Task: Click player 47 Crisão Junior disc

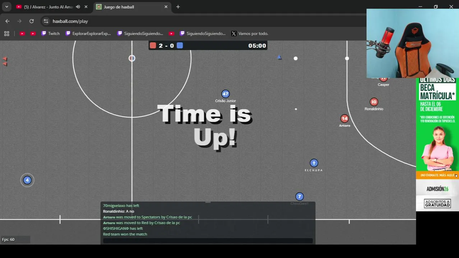Action: pyautogui.click(x=225, y=94)
